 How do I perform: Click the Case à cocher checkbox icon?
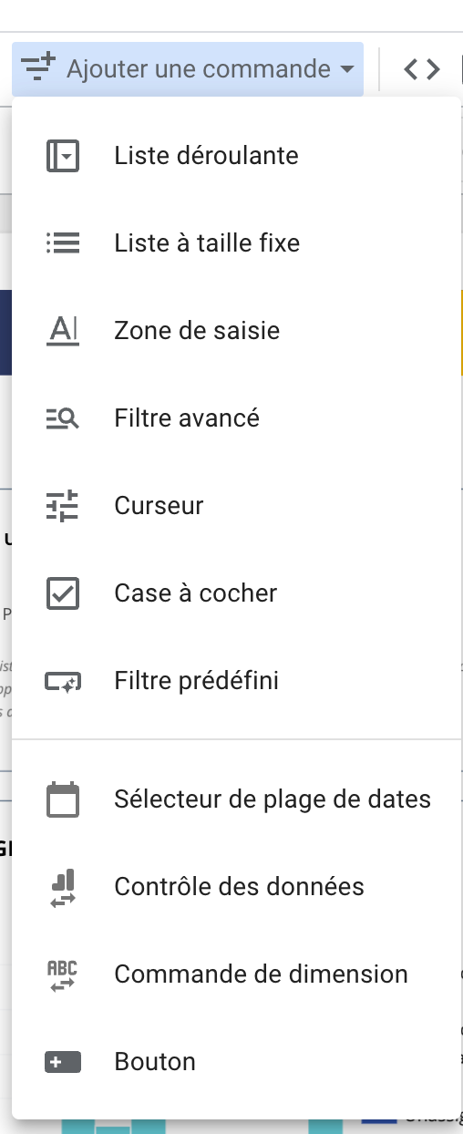pos(63,593)
